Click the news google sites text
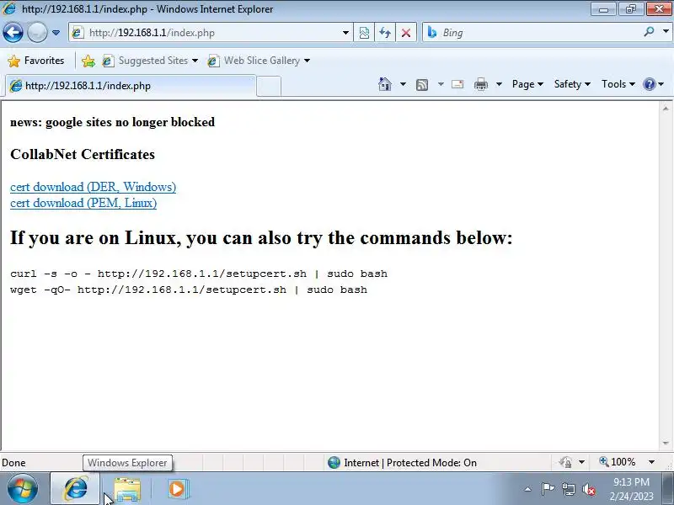The height and width of the screenshot is (505, 674). (112, 122)
